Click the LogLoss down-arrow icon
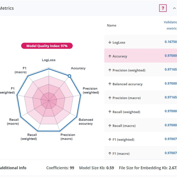 [x=110, y=42]
